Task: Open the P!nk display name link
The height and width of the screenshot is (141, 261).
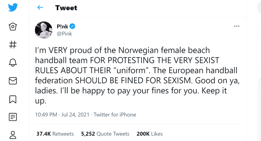Action: (x=62, y=26)
